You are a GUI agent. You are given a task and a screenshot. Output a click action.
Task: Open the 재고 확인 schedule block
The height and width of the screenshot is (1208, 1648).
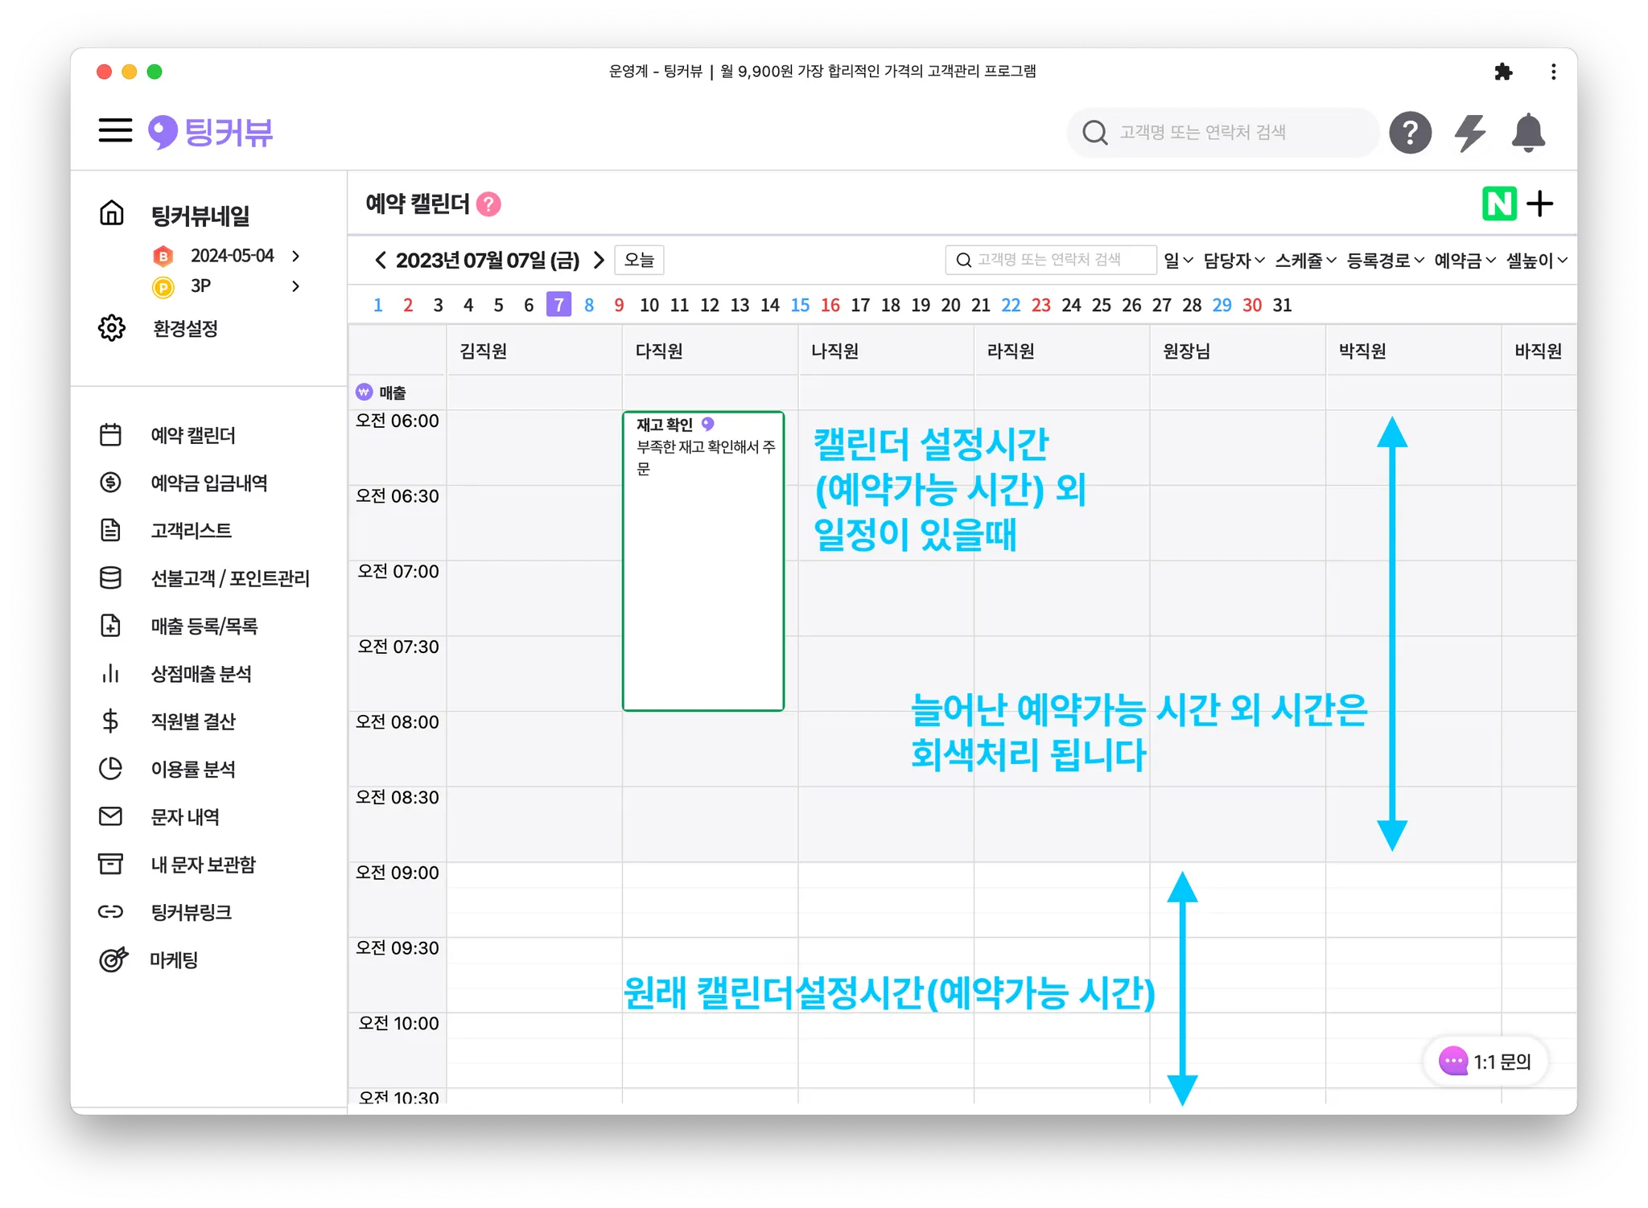pos(702,561)
